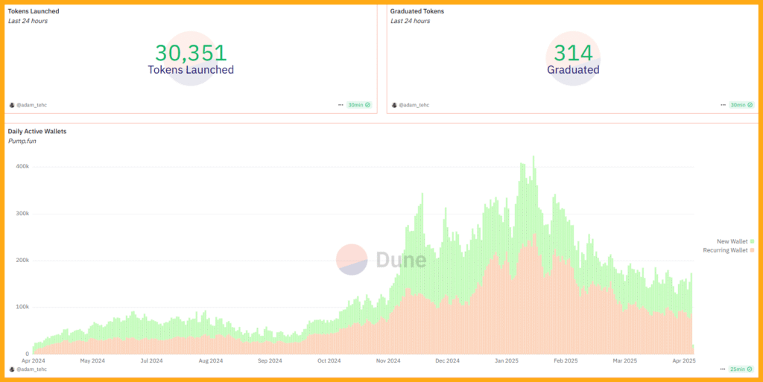Viewport: 763px width, 382px height.
Task: Open @adam_tehc profile under Daily Active Wallets chart
Action: point(31,369)
